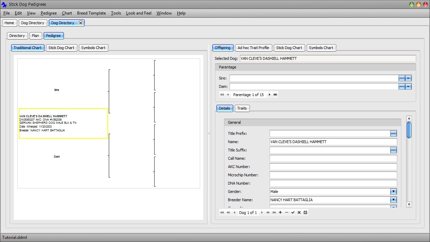
Task: Open the Breed Template menu
Action: pos(91,13)
